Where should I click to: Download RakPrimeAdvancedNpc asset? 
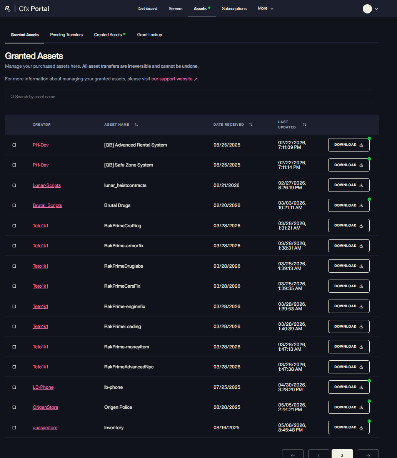[349, 367]
